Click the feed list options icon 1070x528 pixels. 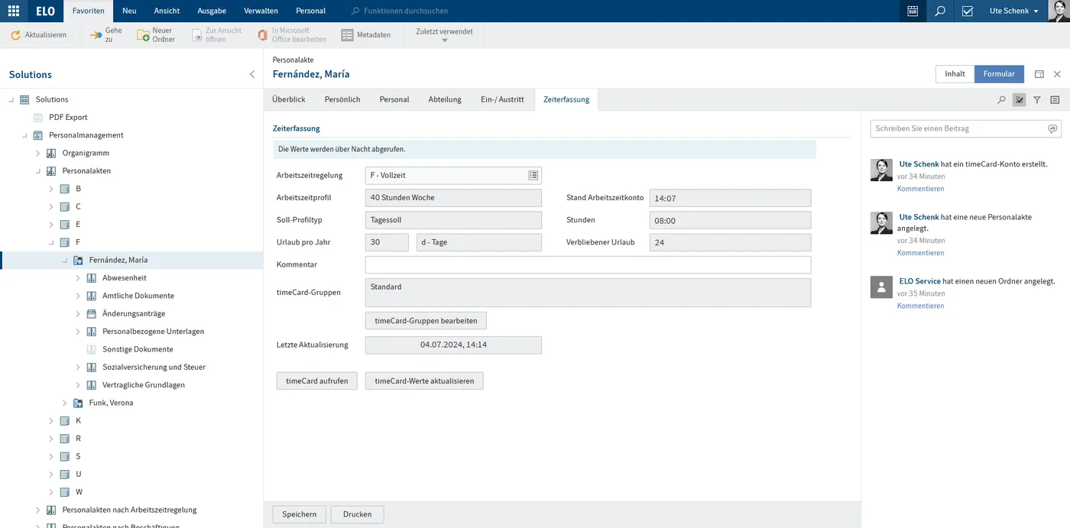click(1055, 99)
